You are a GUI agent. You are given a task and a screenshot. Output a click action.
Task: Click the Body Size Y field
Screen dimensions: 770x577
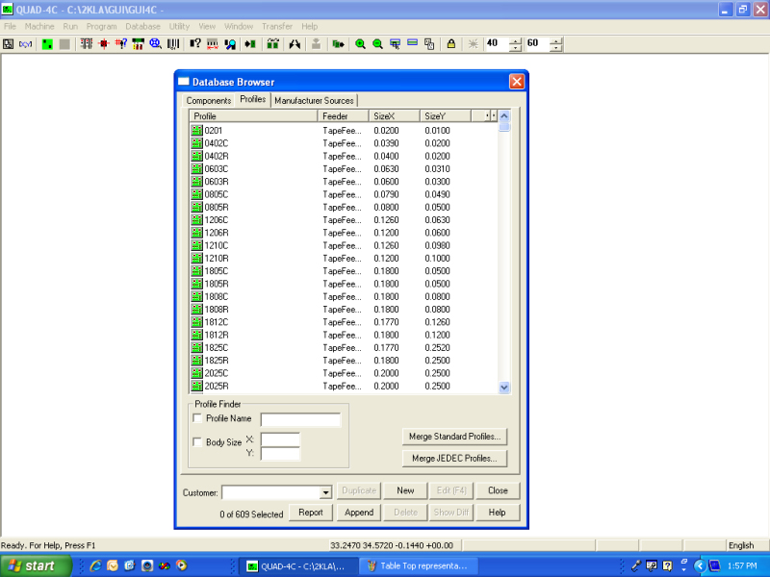(280, 454)
